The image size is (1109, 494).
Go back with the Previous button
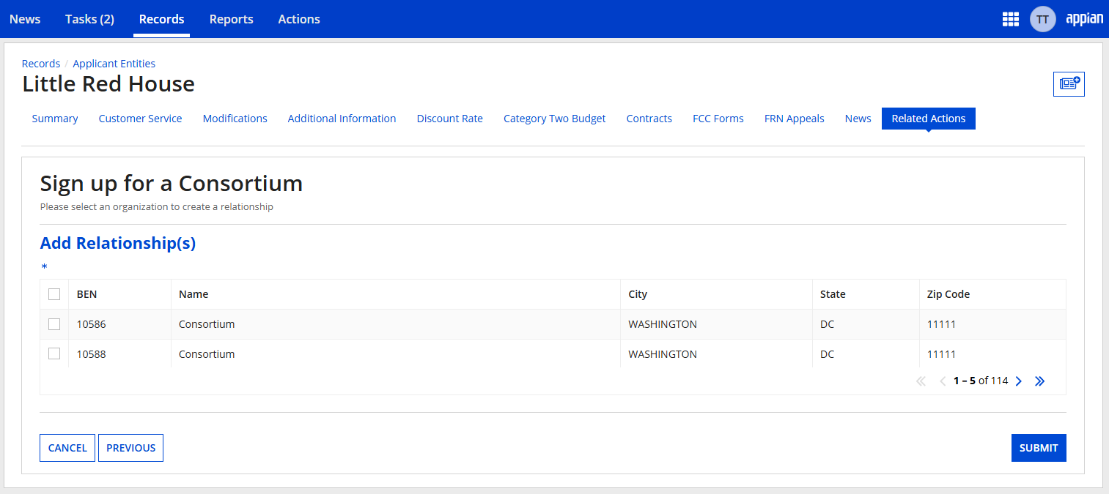[130, 448]
